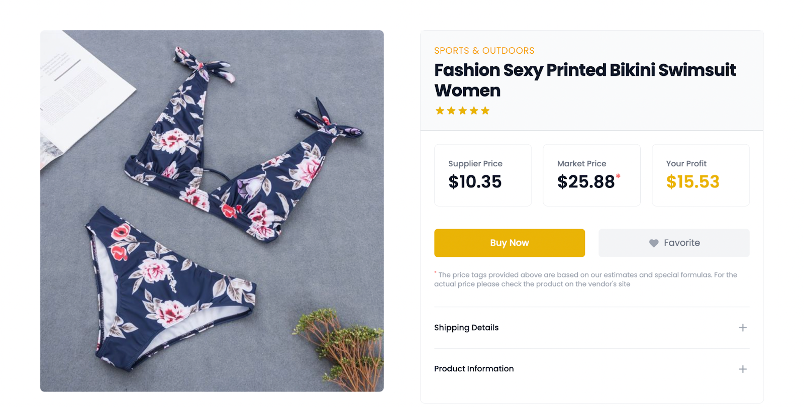Click the price estimate disclaimer text

585,279
